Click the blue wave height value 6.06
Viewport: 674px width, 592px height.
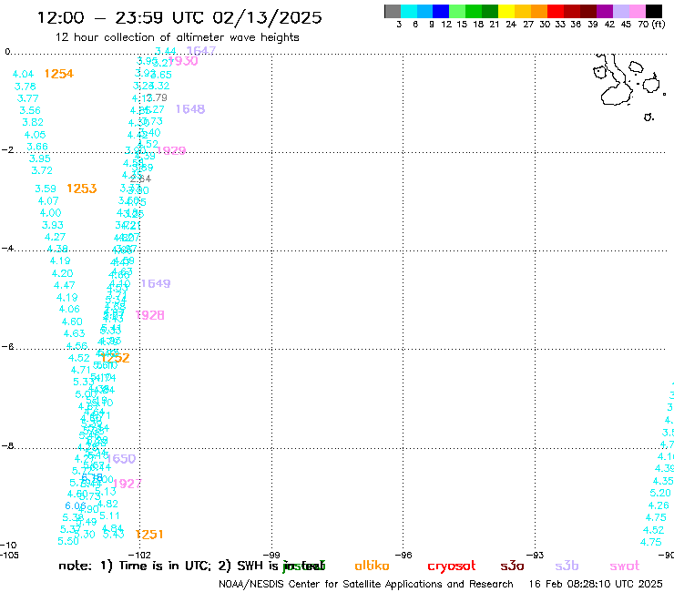(x=74, y=506)
